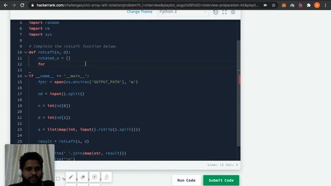Open the orange Chrome profile avatar
Screen dimensions: 331x186
point(317,5)
